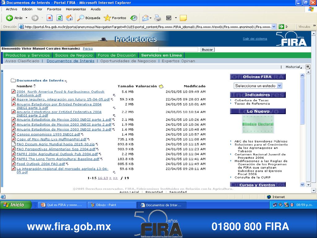
Task: Open the Ayuda menu
Action: coord(96,9)
